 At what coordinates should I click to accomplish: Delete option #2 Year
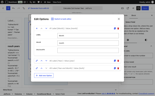[118, 61]
